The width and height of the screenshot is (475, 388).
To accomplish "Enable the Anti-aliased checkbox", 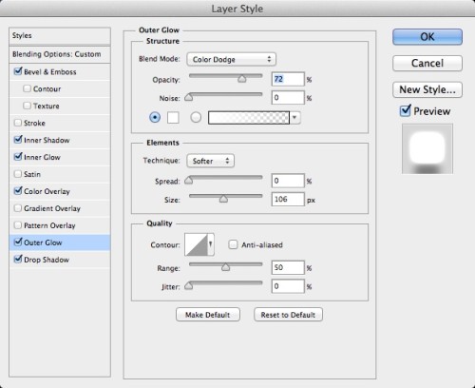I will click(x=233, y=244).
